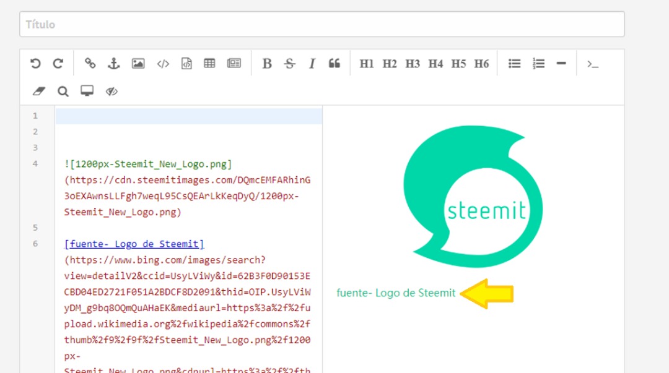Click line number 6 in gutter

(x=35, y=244)
